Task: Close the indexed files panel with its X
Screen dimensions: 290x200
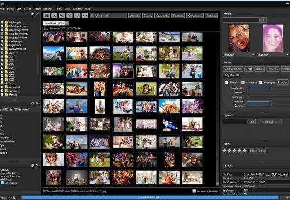Action: (37, 103)
